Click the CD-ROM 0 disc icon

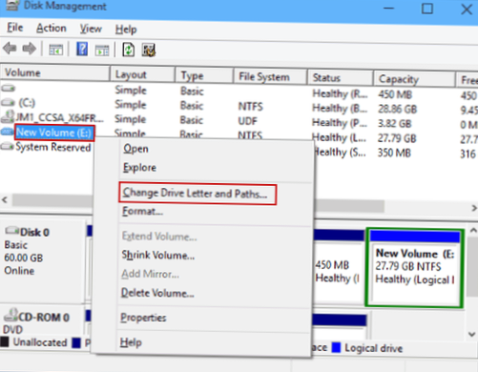(x=10, y=315)
